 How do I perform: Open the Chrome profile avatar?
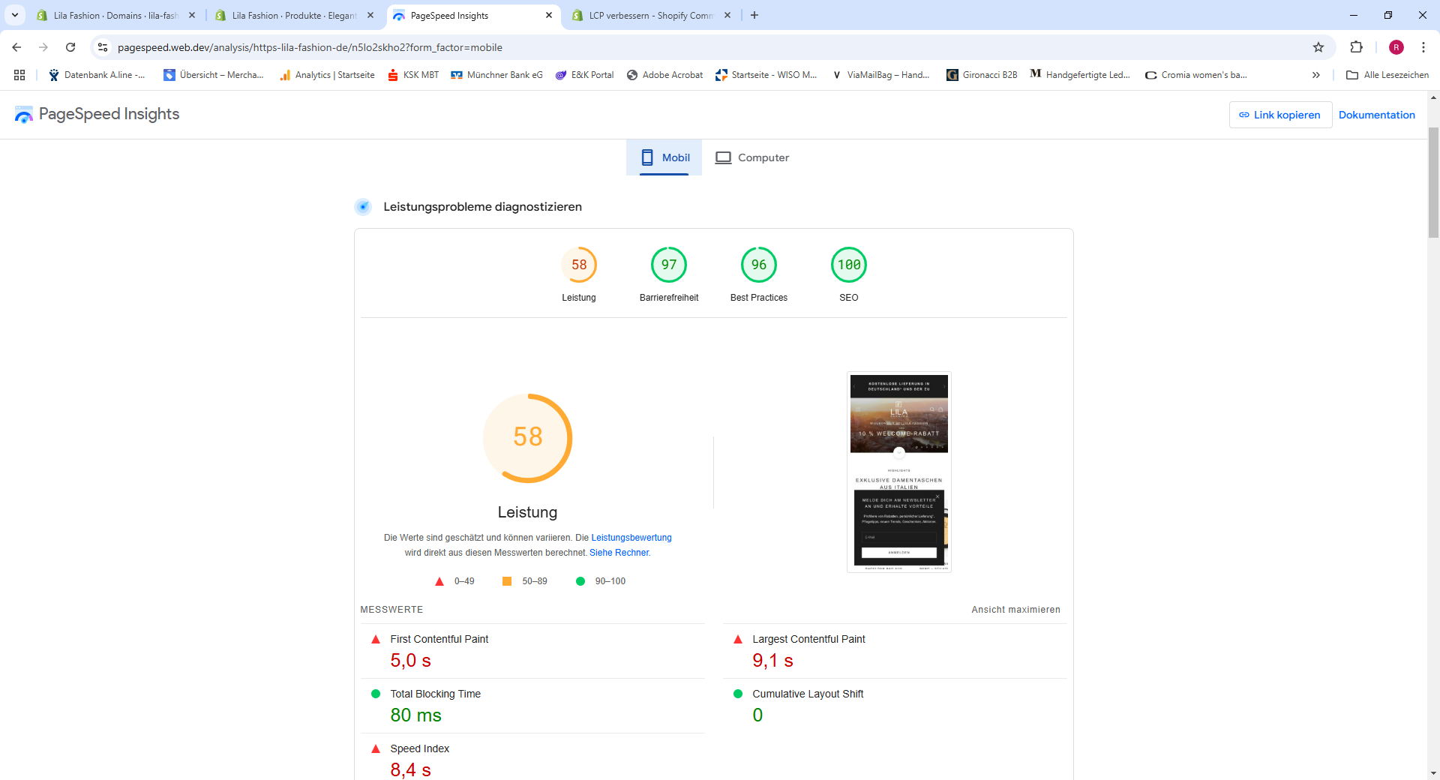1396,47
